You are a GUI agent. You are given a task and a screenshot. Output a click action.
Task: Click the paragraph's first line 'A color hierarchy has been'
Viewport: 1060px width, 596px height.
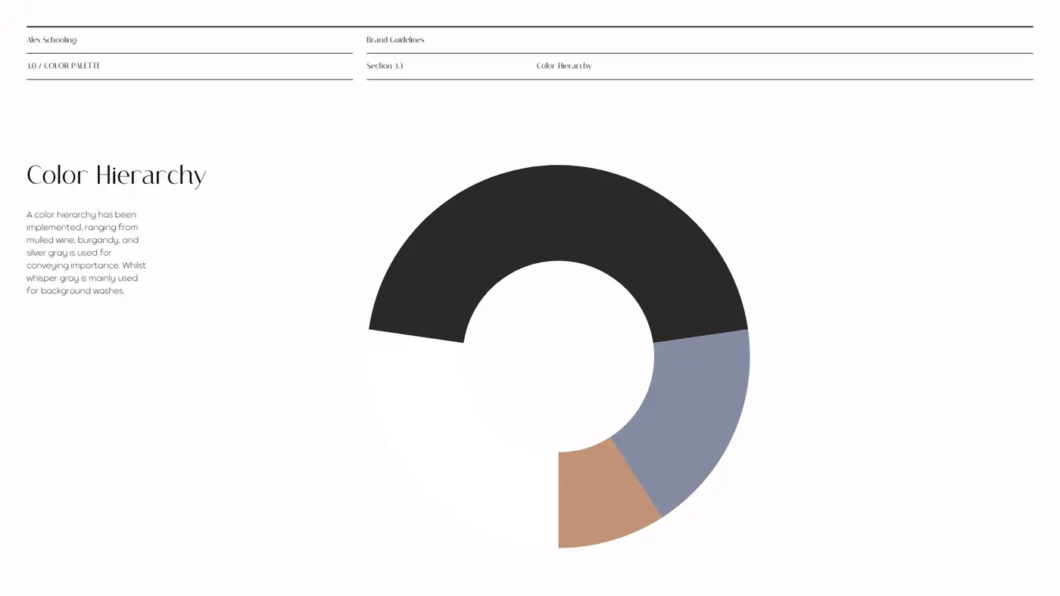82,215
